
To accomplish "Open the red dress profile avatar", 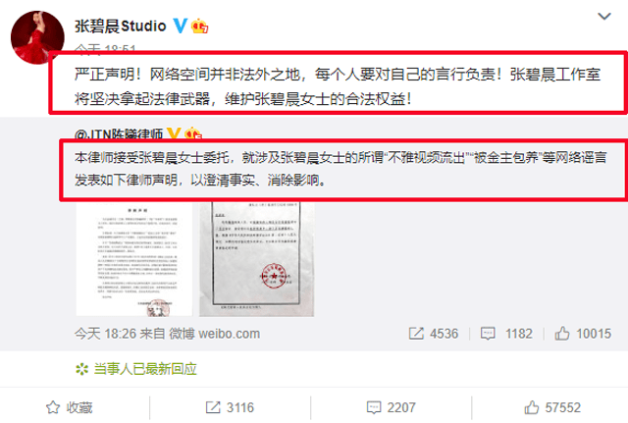I will pos(37,37).
